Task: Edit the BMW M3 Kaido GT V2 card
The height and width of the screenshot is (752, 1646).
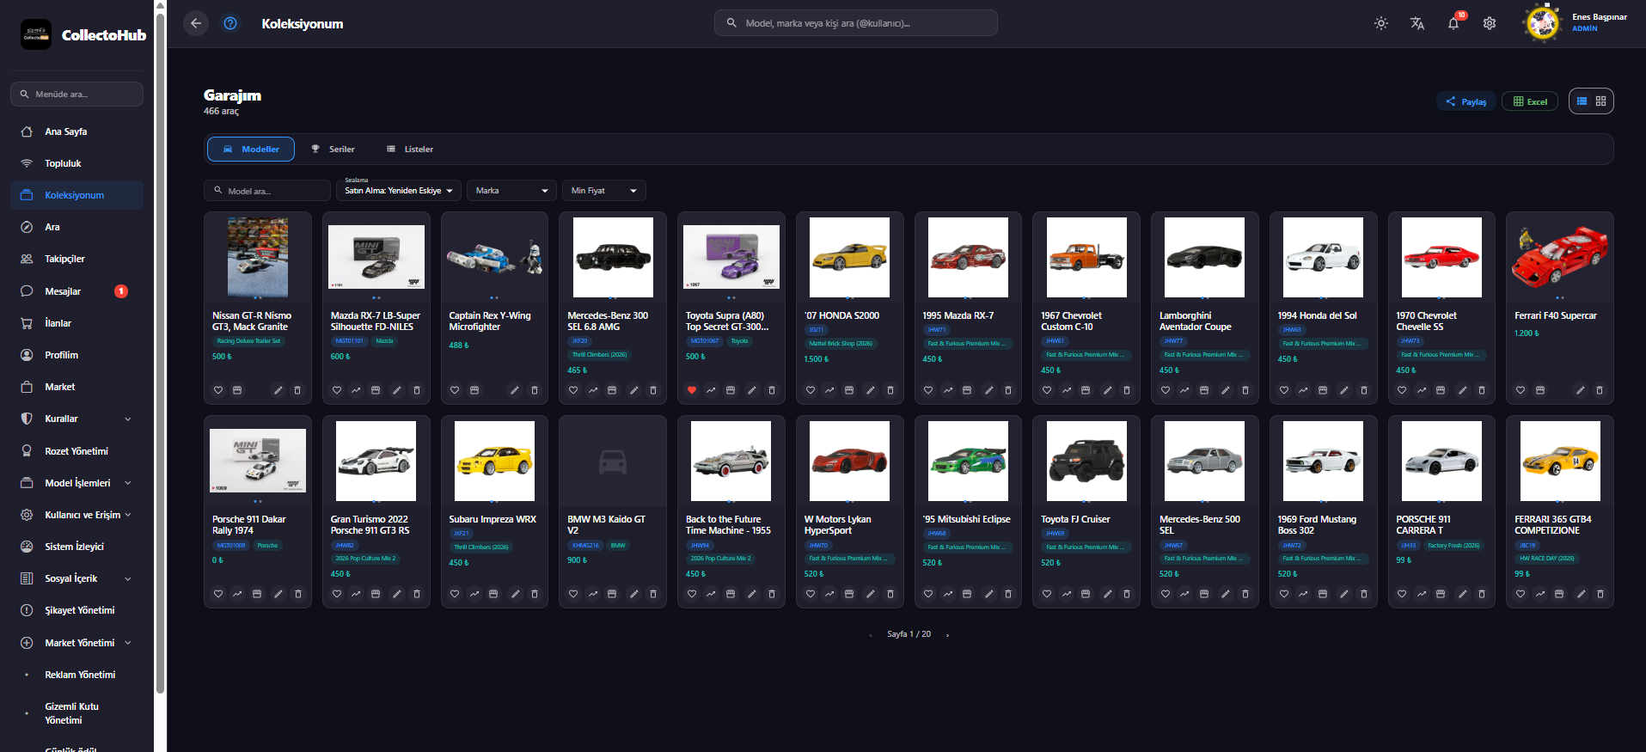Action: 633,594
